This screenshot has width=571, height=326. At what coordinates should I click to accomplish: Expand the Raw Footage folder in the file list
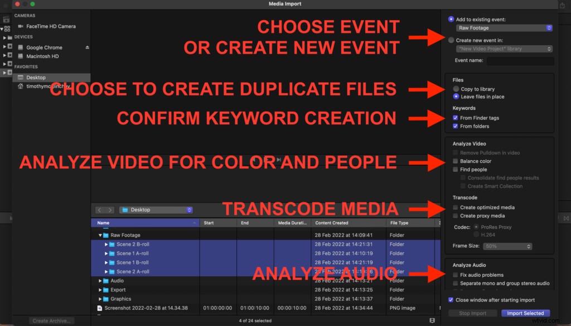tap(101, 235)
